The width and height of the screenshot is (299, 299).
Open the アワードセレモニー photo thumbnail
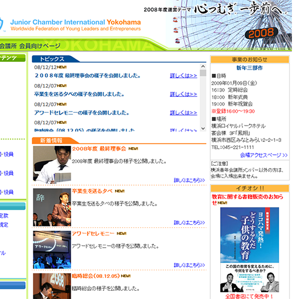(x=52, y=249)
